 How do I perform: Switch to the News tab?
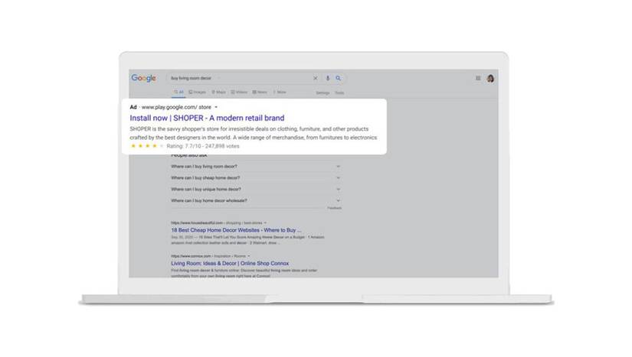coord(260,92)
